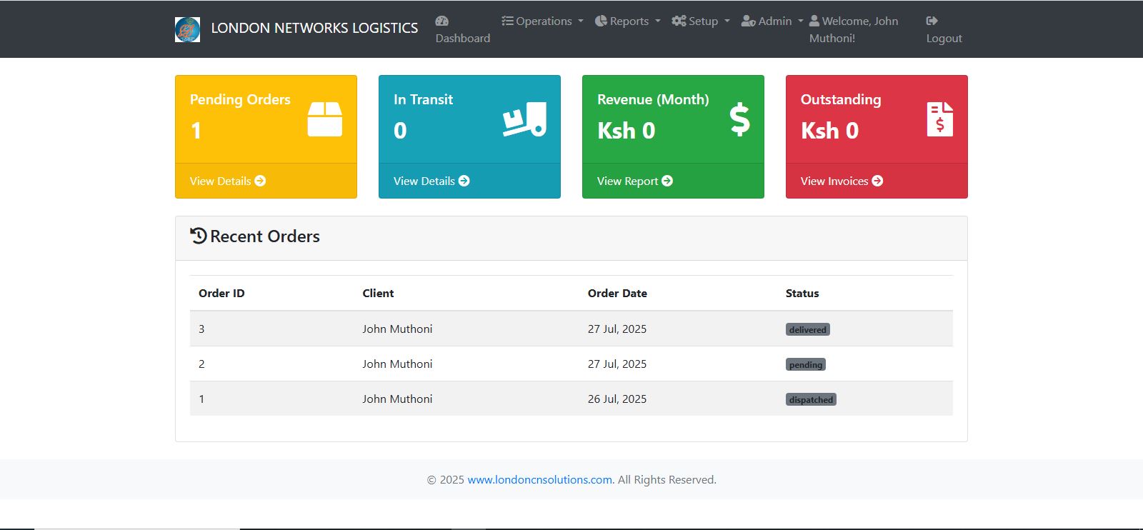This screenshot has width=1143, height=530.
Task: Open View Report on Revenue card
Action: [634, 181]
